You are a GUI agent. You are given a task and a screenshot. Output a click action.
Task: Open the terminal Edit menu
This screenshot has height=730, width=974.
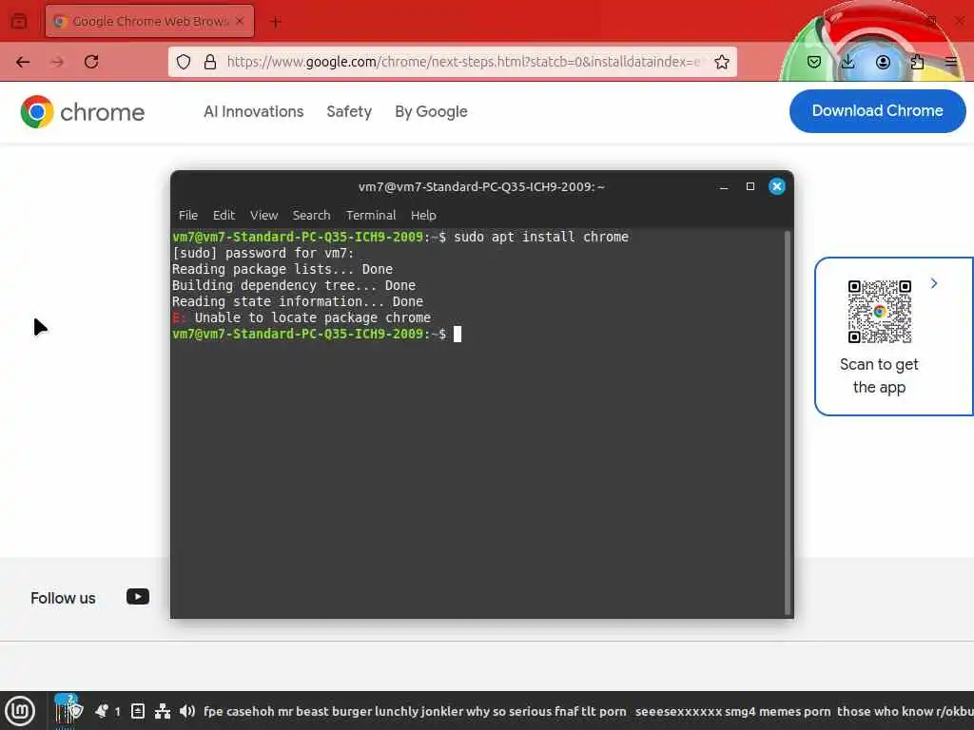pyautogui.click(x=224, y=215)
